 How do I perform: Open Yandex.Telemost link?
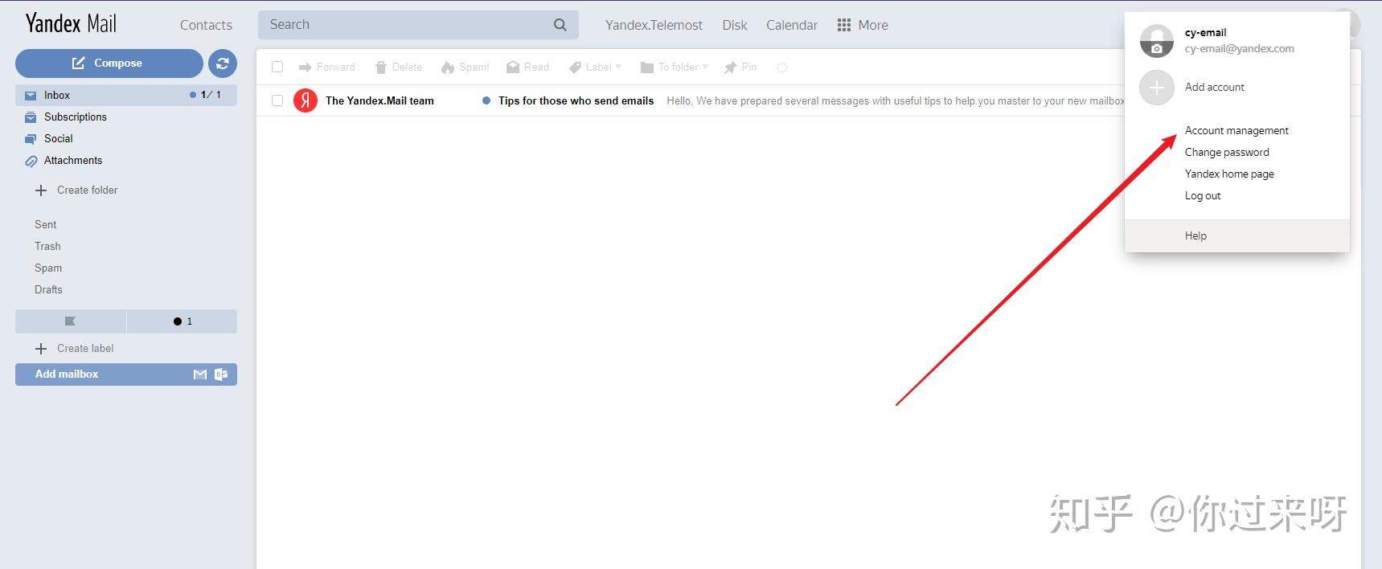click(x=654, y=25)
